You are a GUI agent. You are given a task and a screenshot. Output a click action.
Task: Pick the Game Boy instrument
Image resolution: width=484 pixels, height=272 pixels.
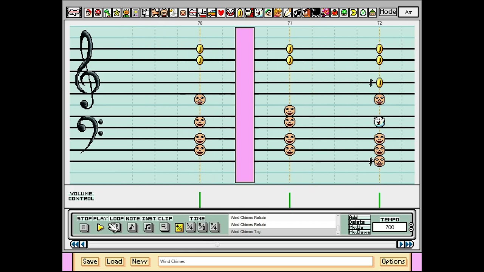tap(135, 12)
